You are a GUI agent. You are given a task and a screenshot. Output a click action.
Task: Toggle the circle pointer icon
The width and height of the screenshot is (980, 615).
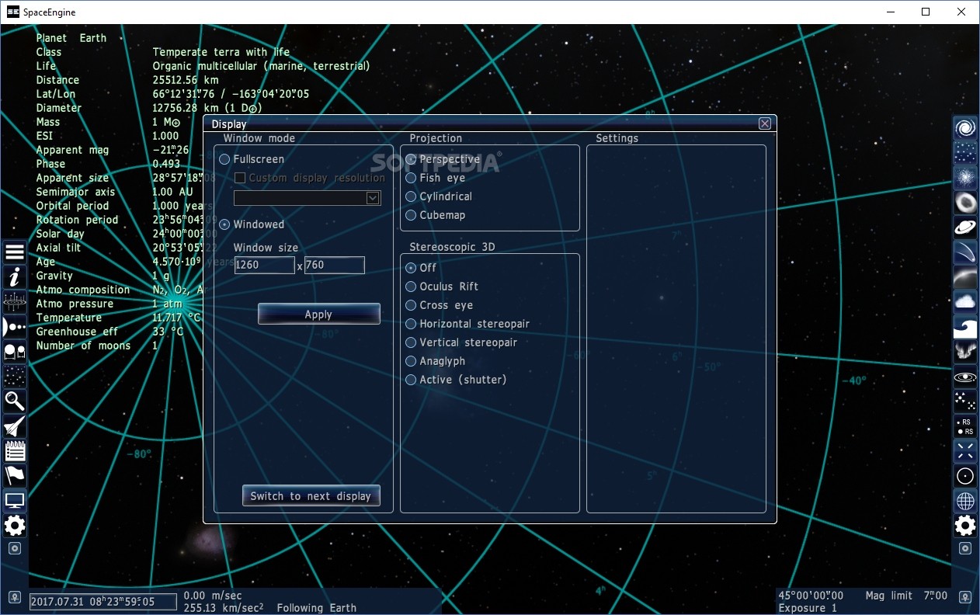[x=965, y=476]
